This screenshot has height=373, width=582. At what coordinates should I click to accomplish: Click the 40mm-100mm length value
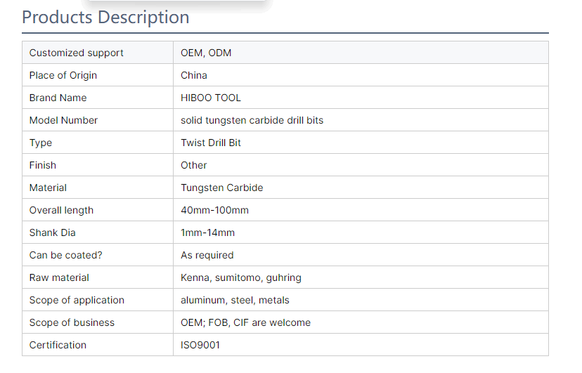214,210
